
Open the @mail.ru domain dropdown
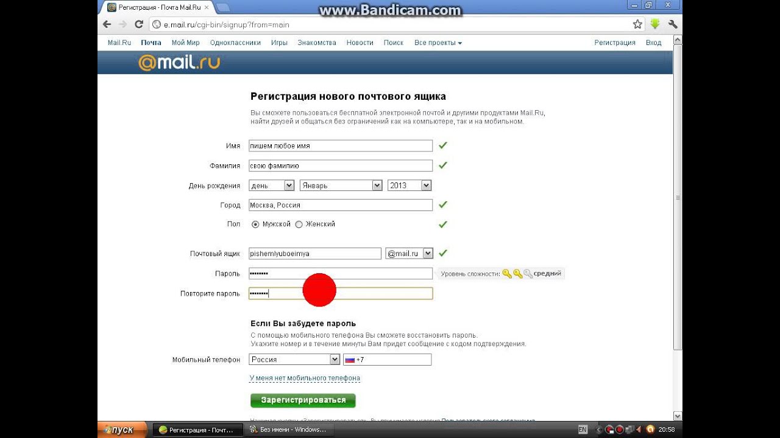click(x=409, y=254)
